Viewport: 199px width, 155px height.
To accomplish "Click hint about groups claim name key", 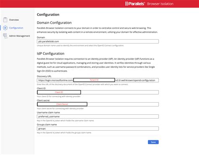I will pyautogui.click(x=64, y=132).
